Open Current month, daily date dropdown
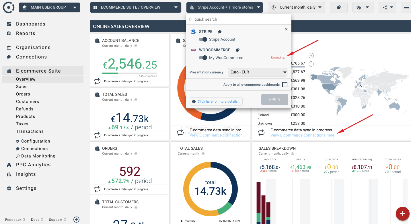The image size is (411, 224). (297, 7)
